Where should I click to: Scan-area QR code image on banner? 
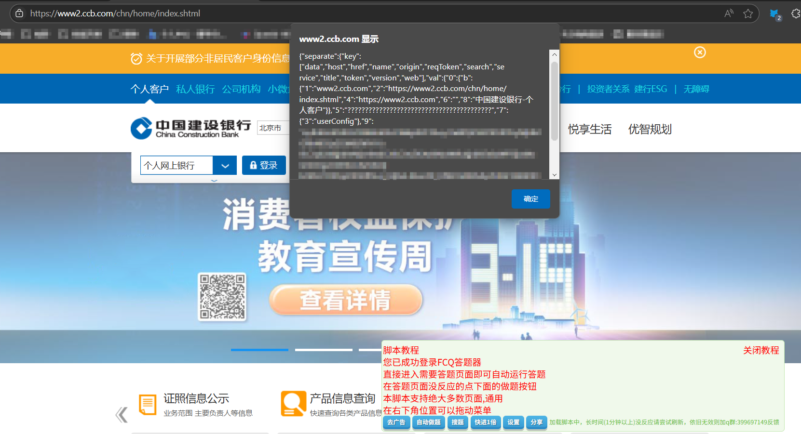tap(222, 297)
